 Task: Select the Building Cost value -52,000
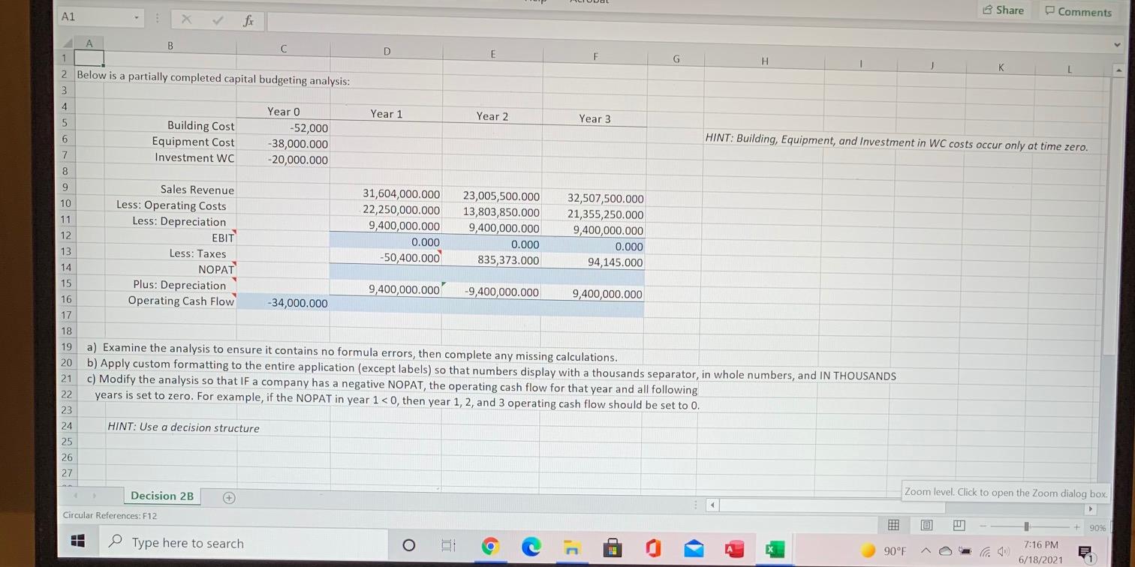pyautogui.click(x=284, y=128)
